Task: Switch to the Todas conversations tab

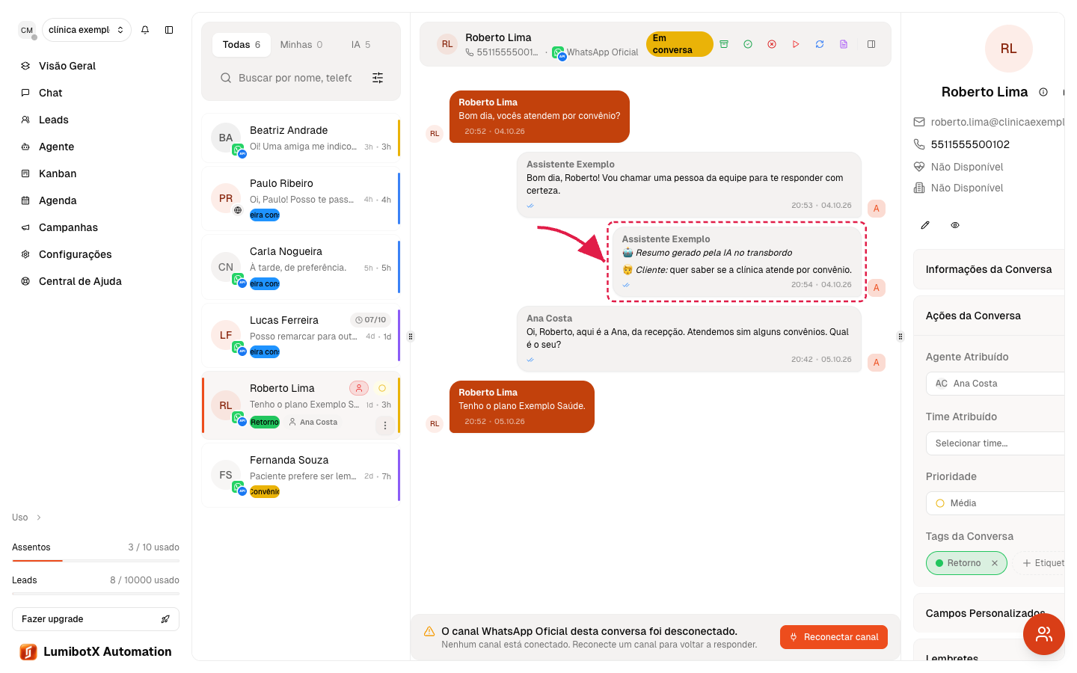Action: [241, 45]
